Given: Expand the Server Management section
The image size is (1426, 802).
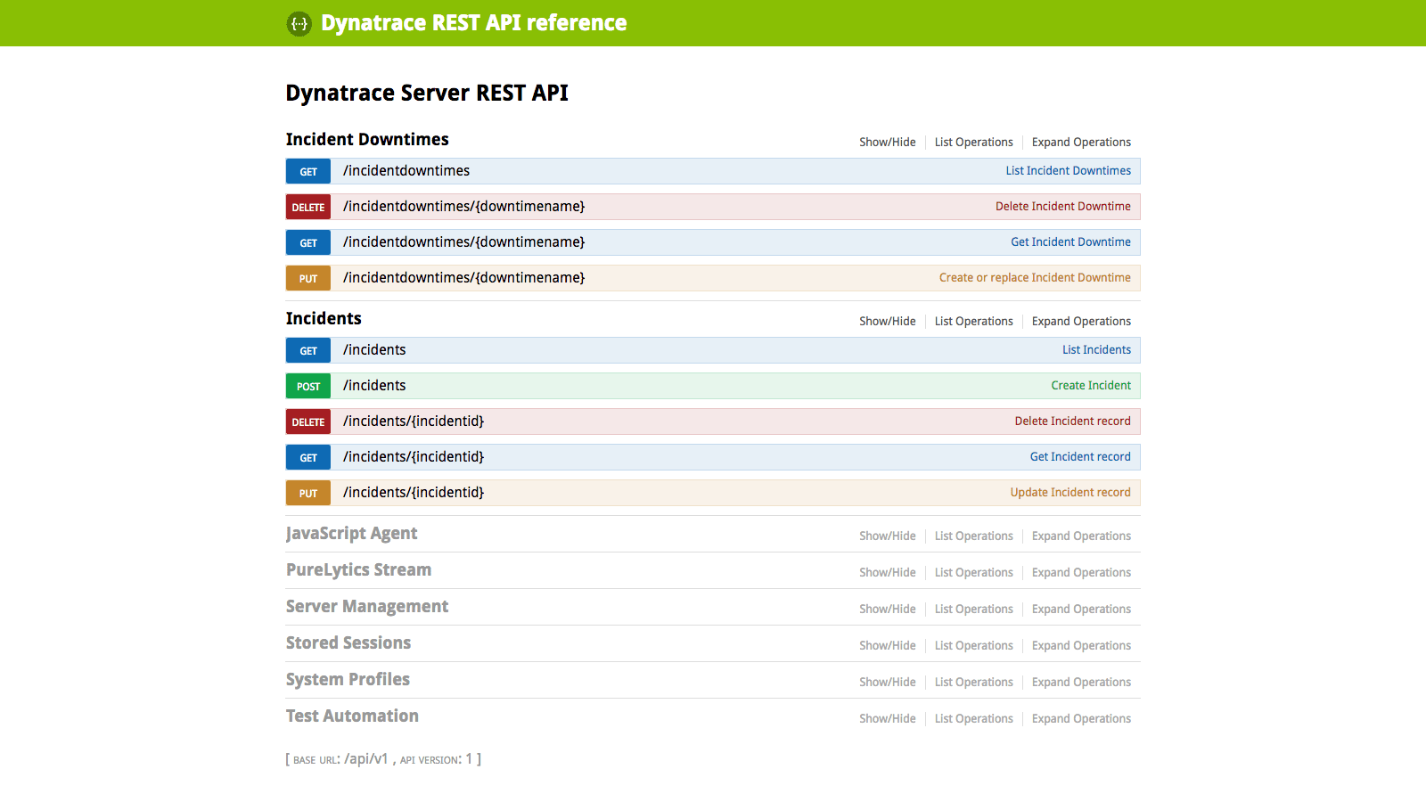Looking at the screenshot, I should tap(367, 607).
